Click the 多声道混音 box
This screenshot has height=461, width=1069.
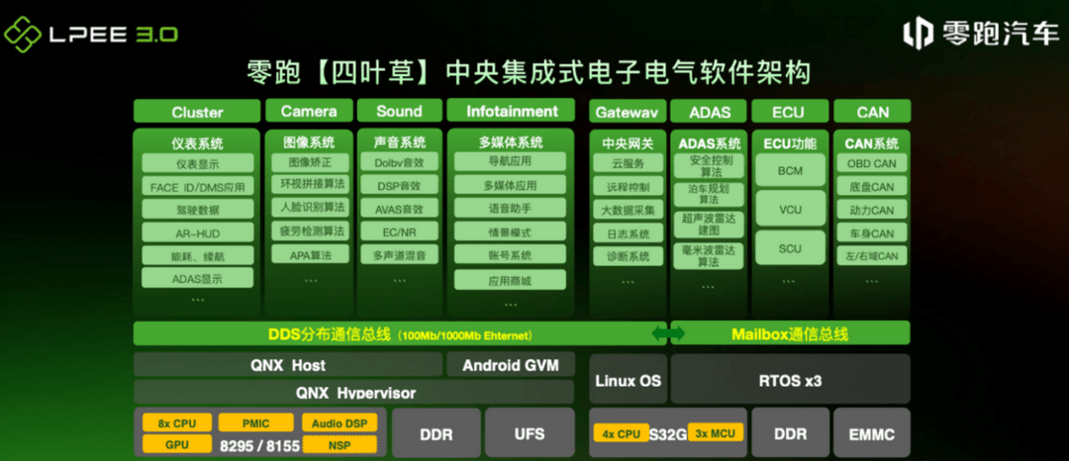[400, 255]
